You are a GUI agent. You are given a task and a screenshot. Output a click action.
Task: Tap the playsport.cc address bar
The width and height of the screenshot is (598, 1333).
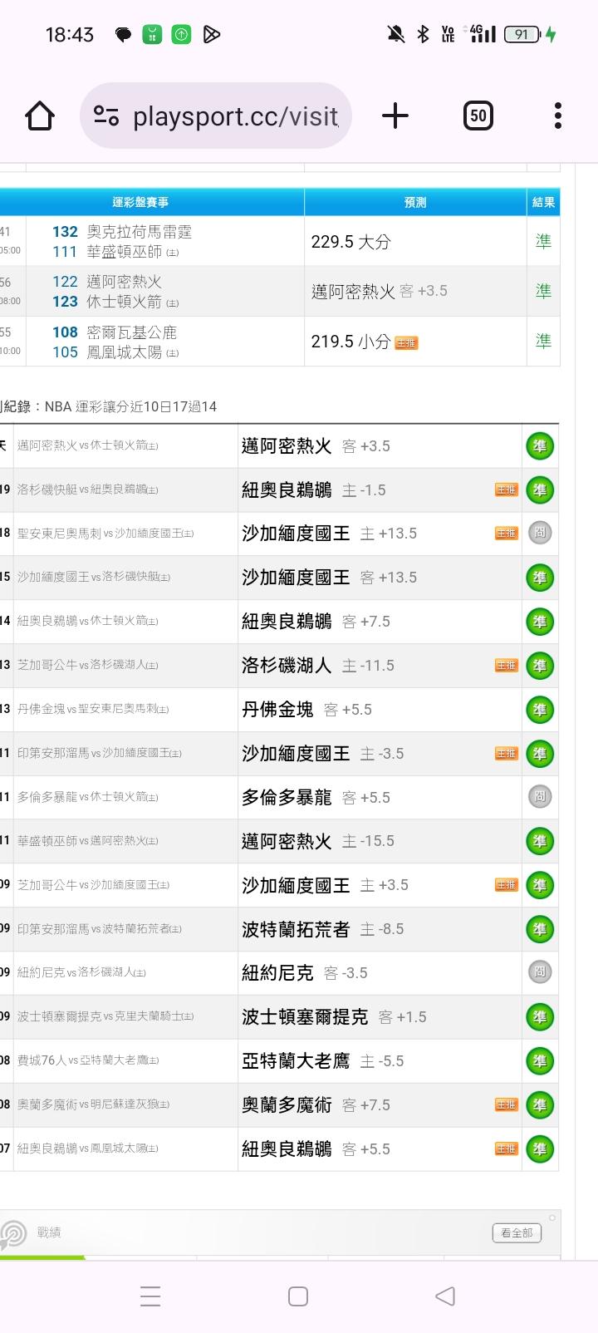pyautogui.click(x=216, y=116)
